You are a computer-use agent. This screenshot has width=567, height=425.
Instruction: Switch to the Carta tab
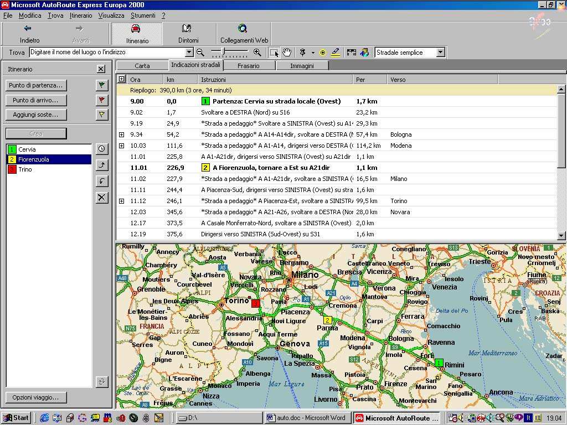[x=142, y=66]
